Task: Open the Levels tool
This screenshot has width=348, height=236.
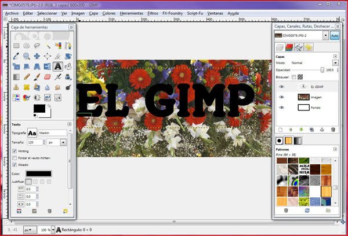Action: coord(48,98)
